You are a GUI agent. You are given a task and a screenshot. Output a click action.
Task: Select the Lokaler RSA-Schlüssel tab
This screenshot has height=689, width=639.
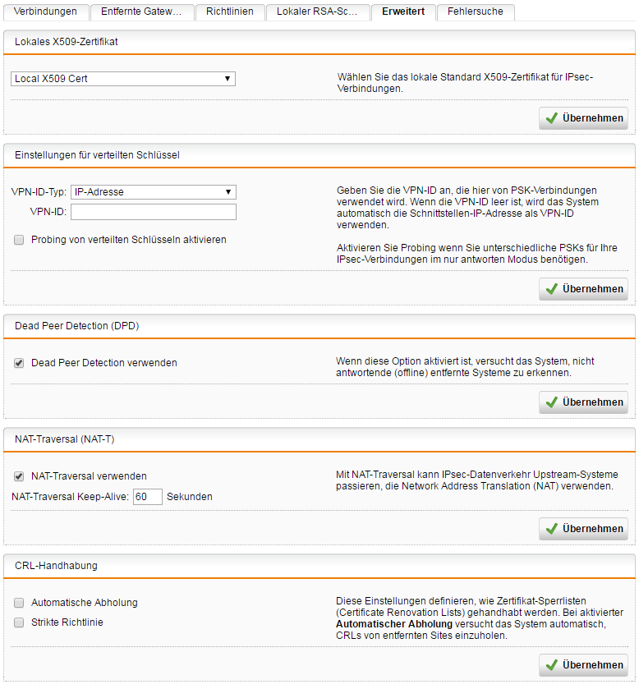(x=318, y=11)
